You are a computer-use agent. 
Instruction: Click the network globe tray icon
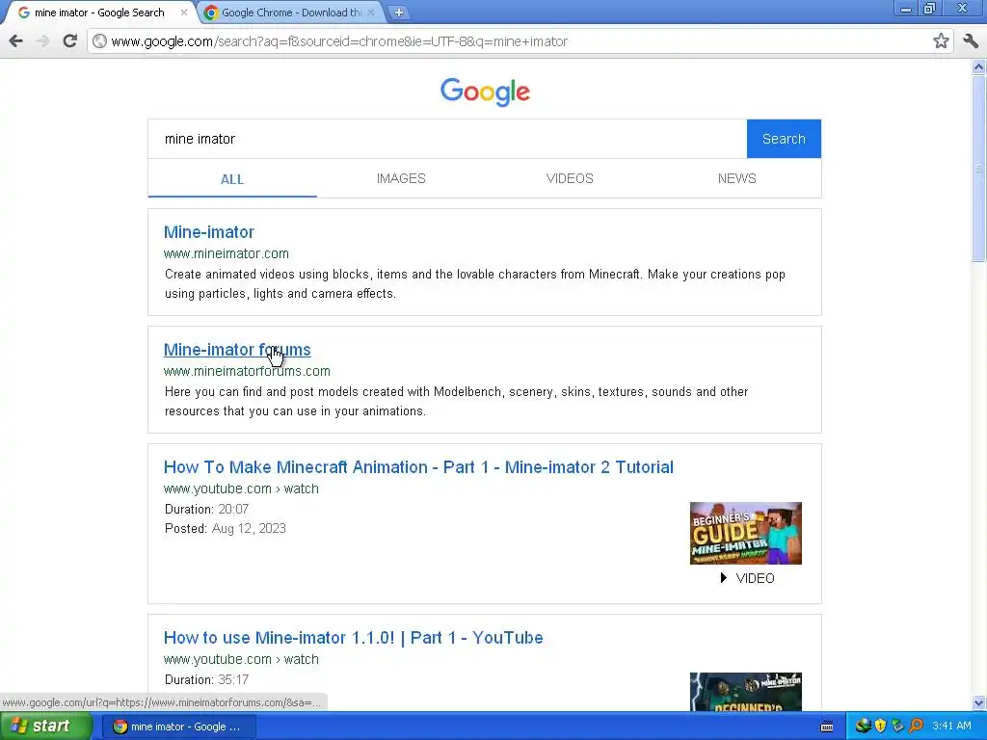pyautogui.click(x=863, y=727)
